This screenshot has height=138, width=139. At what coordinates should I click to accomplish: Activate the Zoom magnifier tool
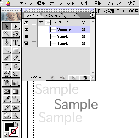[x=16, y=115]
